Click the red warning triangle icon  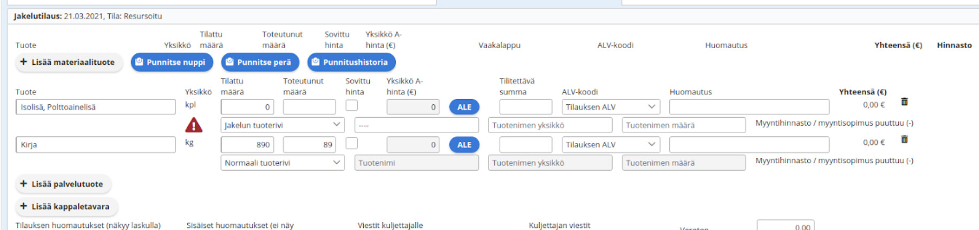(x=194, y=125)
